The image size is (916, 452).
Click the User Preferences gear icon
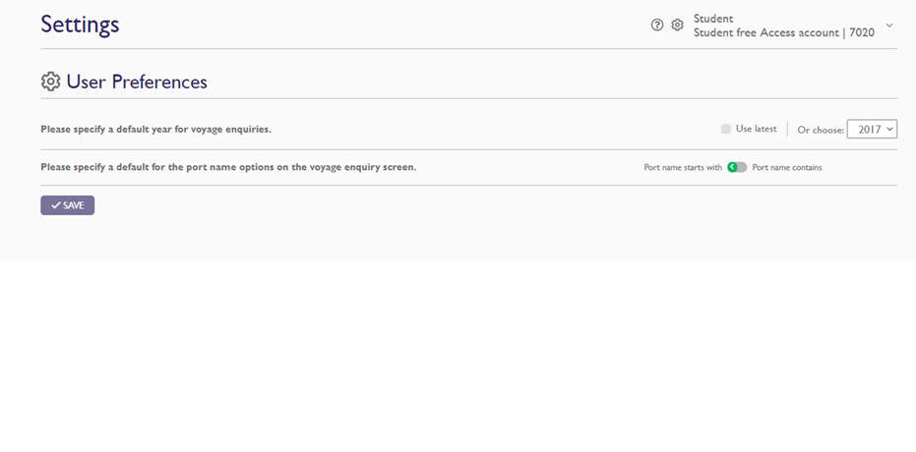[x=51, y=82]
